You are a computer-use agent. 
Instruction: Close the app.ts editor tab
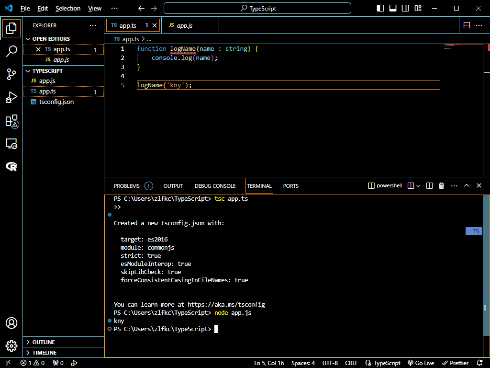155,25
